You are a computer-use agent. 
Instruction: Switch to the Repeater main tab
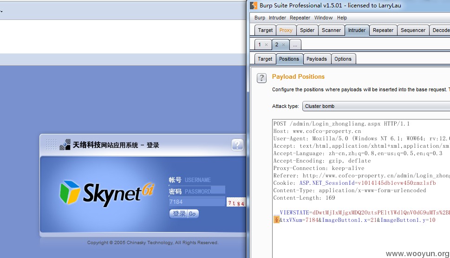tap(383, 31)
